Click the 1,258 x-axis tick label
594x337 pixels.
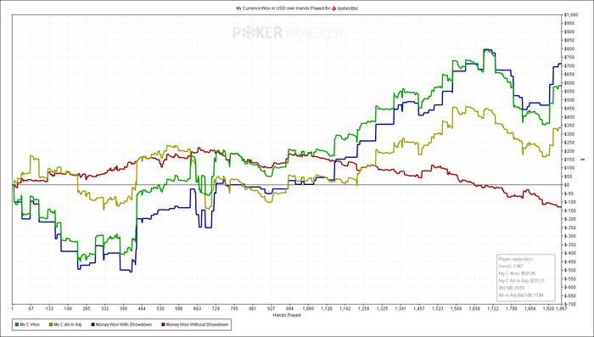[364, 309]
